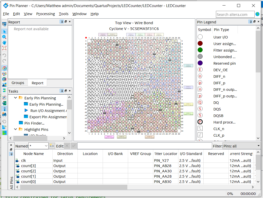Viewport: 263px width, 198px height.
Task: Click the Fit in Window icon
Action: [4, 48]
